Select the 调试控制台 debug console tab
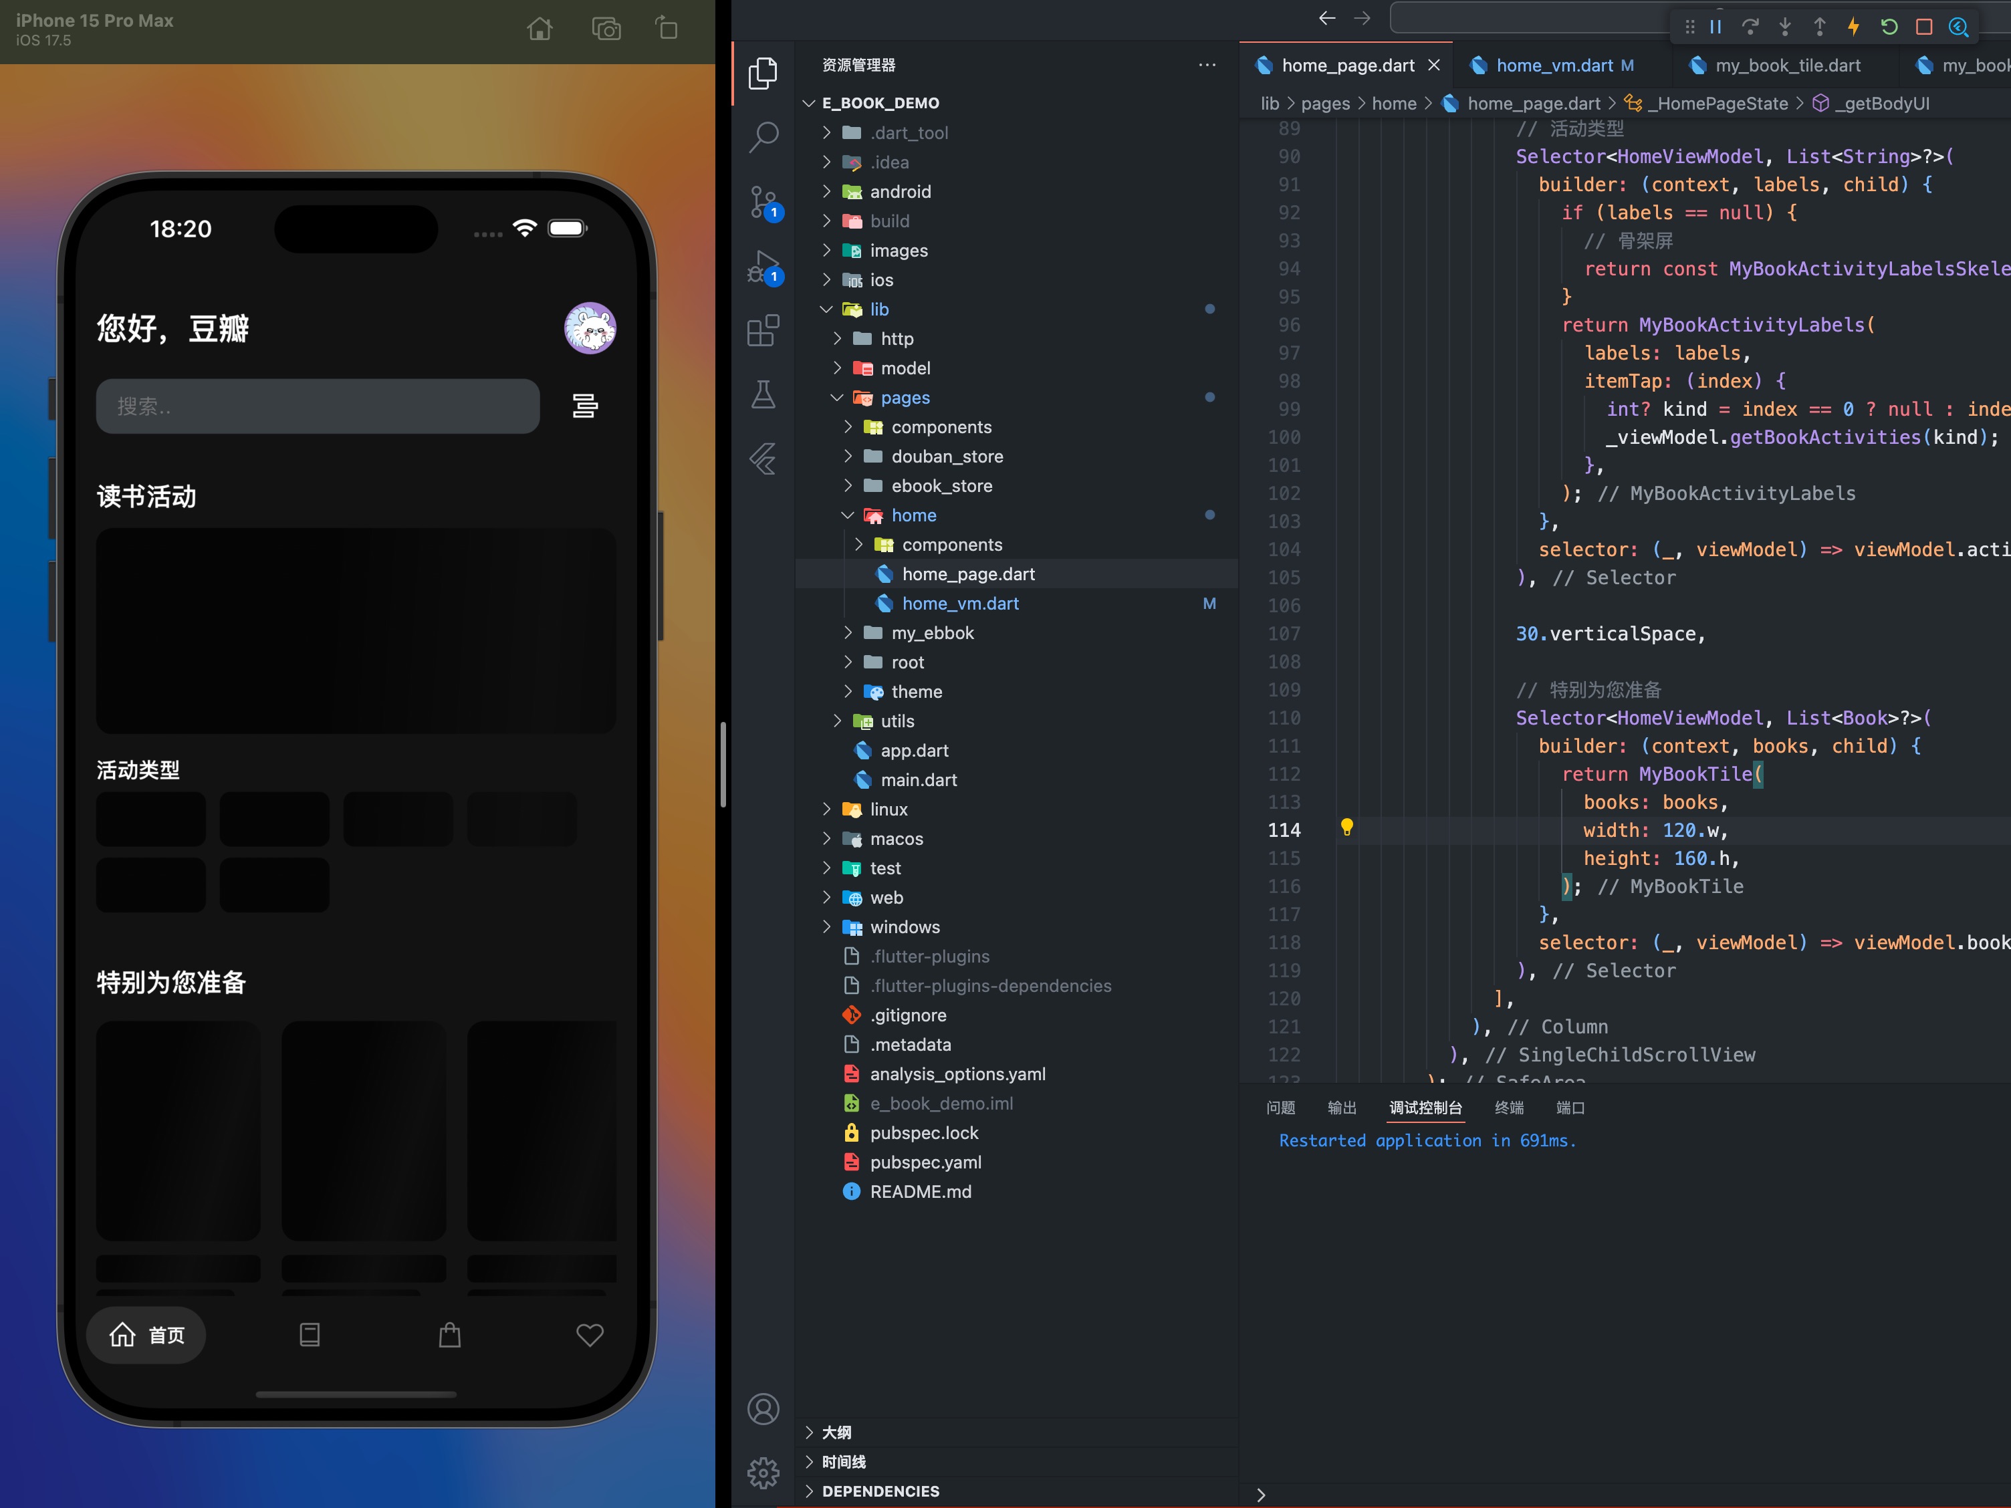This screenshot has width=2011, height=1508. (x=1425, y=1108)
